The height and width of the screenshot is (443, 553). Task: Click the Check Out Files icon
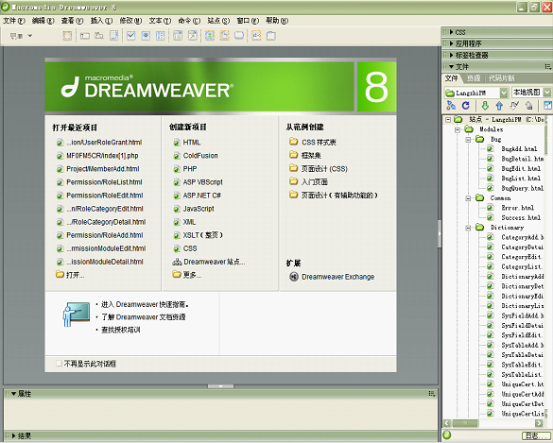(x=514, y=106)
